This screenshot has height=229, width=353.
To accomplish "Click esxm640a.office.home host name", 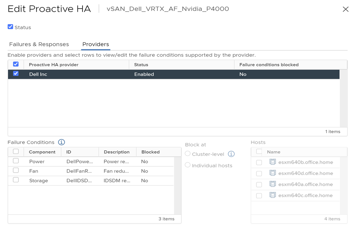I will click(306, 184).
